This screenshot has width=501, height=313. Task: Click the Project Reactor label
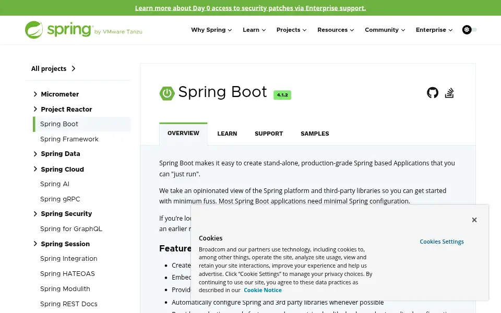click(x=66, y=109)
